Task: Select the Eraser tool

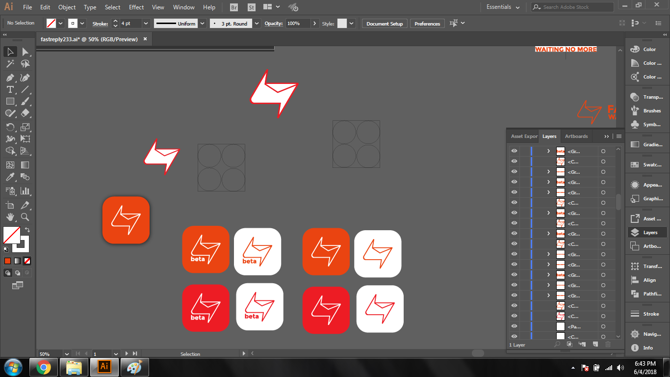Action: pos(25,113)
